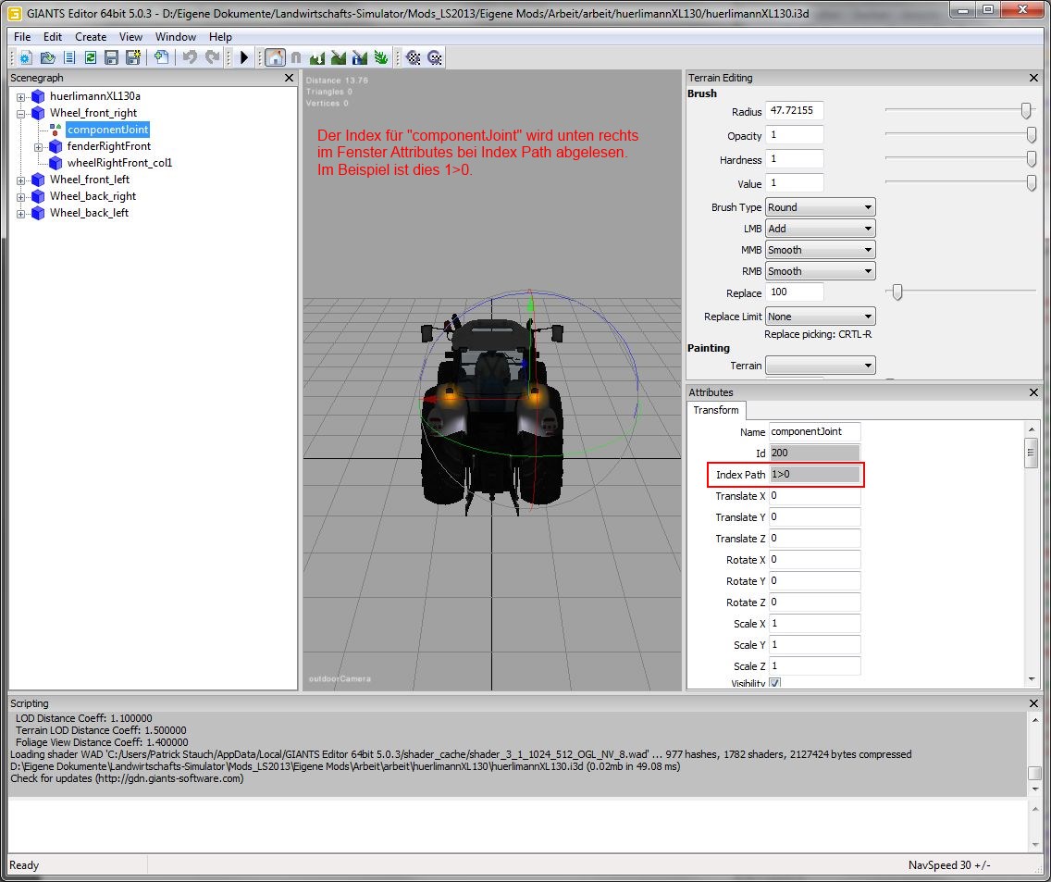Collapse the Wheel_front_right tree node
Viewport: 1051px width, 882px height.
[21, 113]
